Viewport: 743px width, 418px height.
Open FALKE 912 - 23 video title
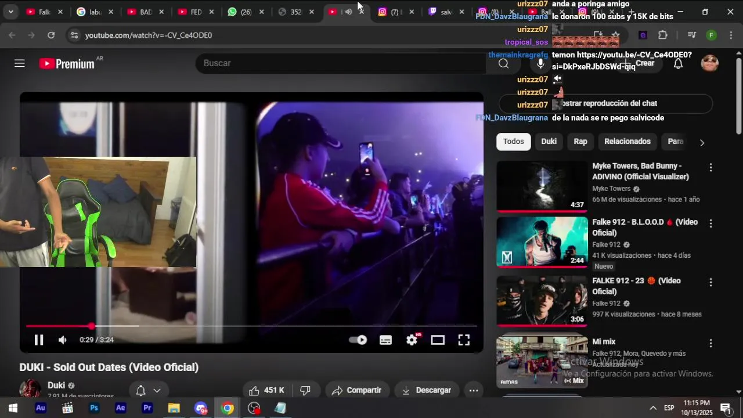tap(636, 286)
